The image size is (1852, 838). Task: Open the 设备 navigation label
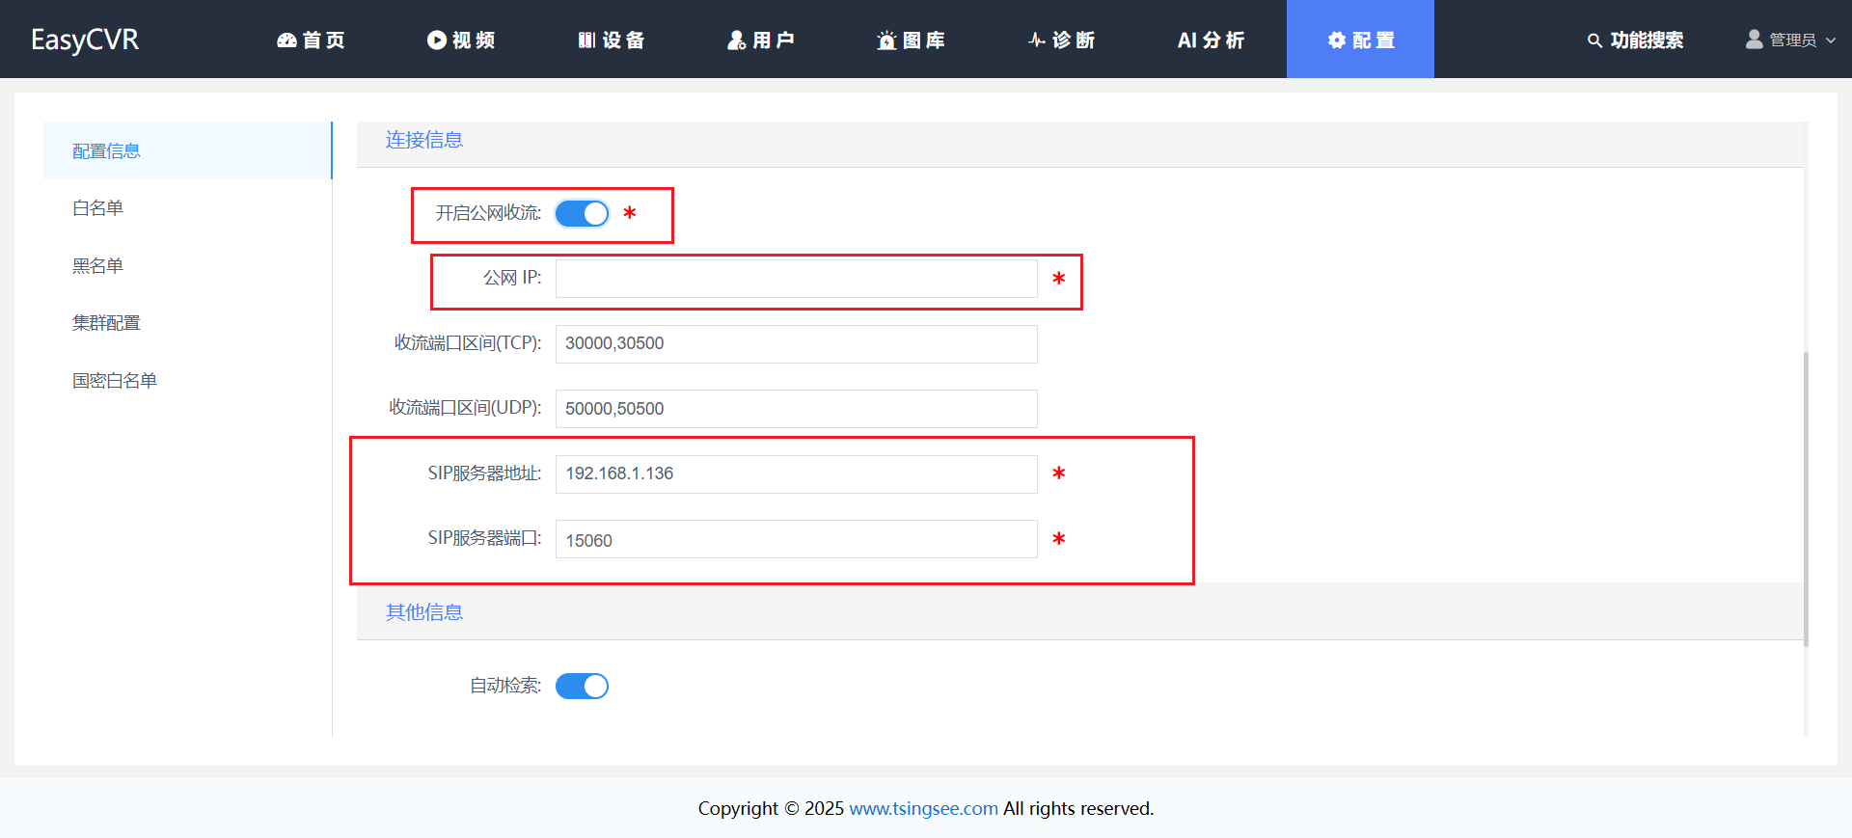(x=623, y=40)
